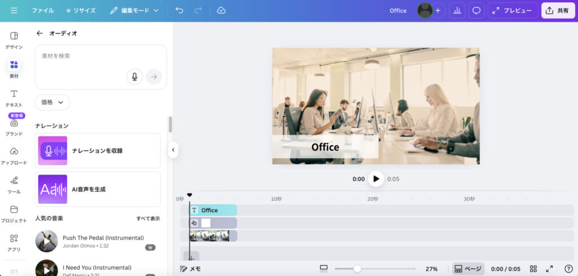
Task: Click the microphone voice search icon
Action: click(134, 77)
